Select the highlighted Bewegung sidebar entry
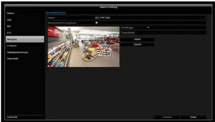 [25, 39]
